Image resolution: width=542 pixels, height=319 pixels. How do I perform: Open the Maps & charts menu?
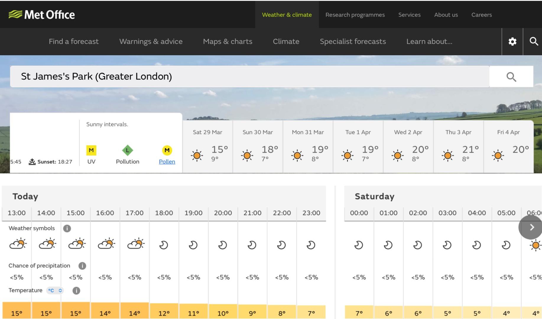point(228,42)
